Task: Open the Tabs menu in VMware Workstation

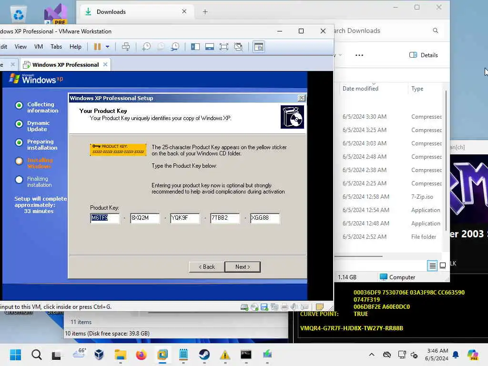Action: pyautogui.click(x=56, y=47)
